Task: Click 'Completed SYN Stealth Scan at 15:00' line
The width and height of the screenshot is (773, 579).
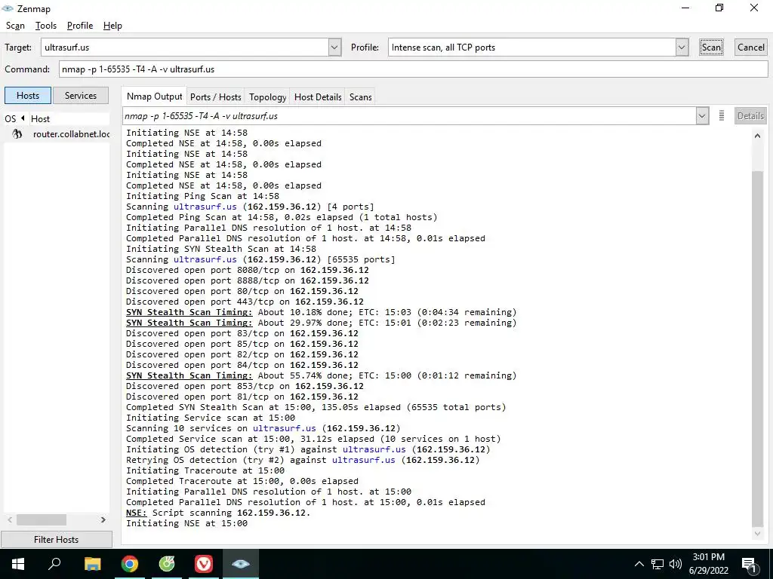Action: (316, 407)
